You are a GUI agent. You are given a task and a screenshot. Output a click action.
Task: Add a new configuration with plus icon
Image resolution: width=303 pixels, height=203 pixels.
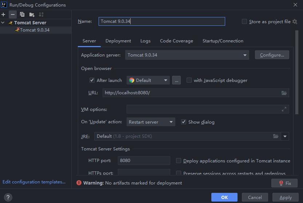coord(3,14)
